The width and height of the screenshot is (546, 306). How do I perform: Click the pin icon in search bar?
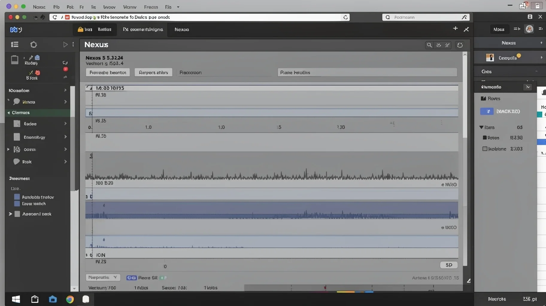[x=464, y=17]
